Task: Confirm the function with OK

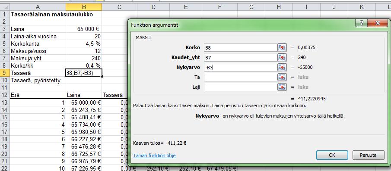Action: [x=332, y=155]
